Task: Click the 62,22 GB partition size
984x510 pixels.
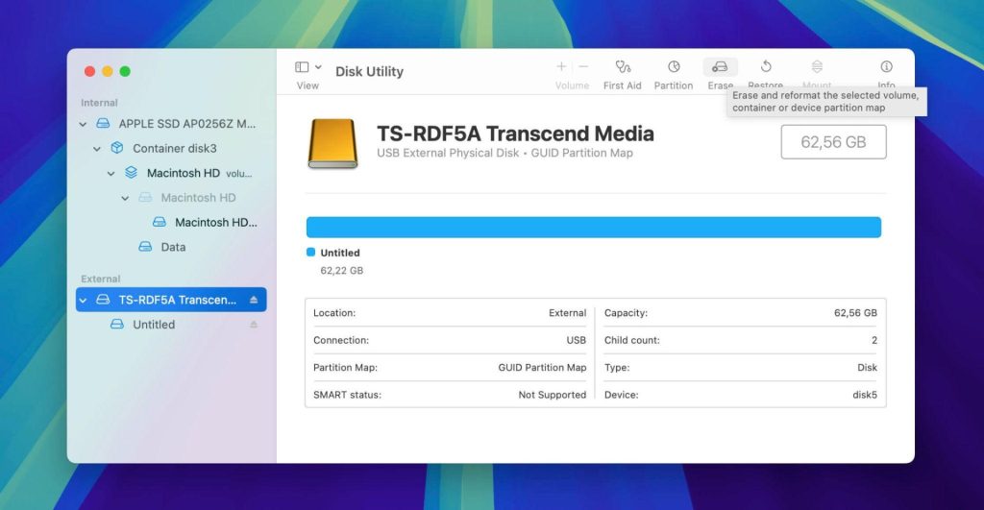Action: point(341,271)
